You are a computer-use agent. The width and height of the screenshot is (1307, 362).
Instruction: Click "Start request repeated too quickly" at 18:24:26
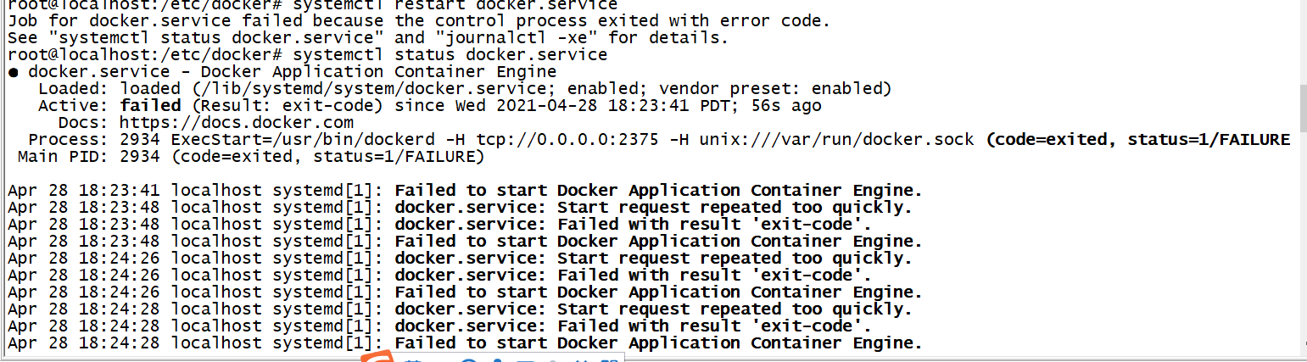point(734,259)
